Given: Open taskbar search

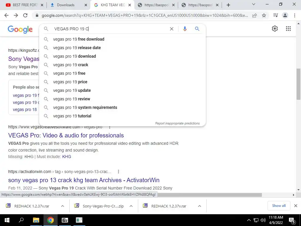Looking at the screenshot, I should pyautogui.click(x=21, y=220).
